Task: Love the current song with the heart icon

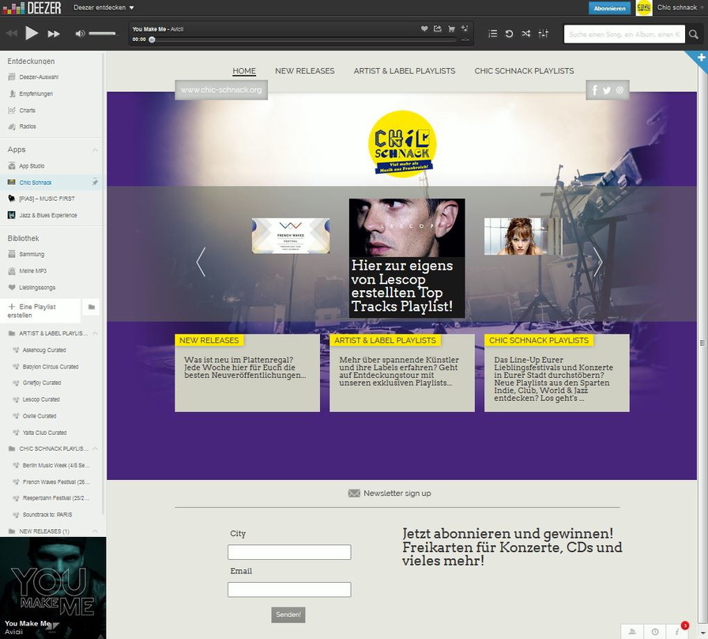Action: point(424,28)
